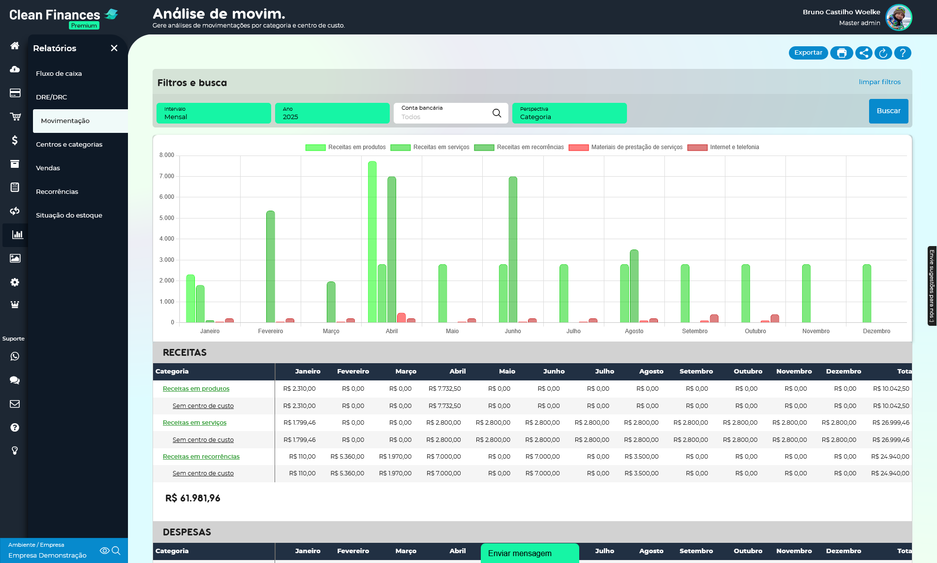
Task: Click the Exportar button
Action: click(808, 53)
